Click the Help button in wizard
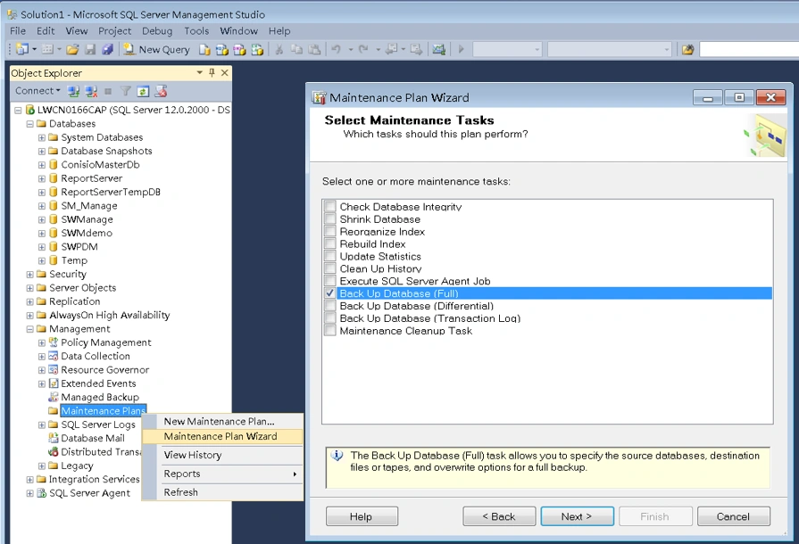 pyautogui.click(x=362, y=516)
